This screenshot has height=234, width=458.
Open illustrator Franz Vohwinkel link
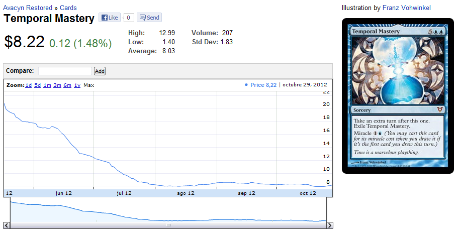pos(407,8)
